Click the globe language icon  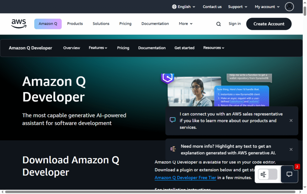pos(174,7)
